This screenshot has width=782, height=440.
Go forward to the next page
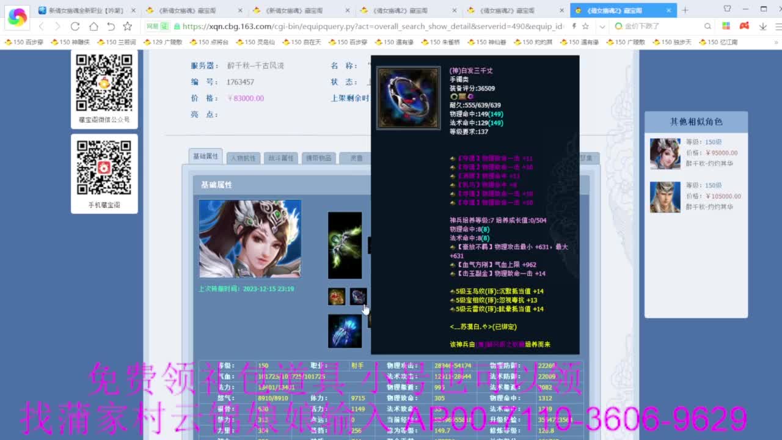click(57, 26)
